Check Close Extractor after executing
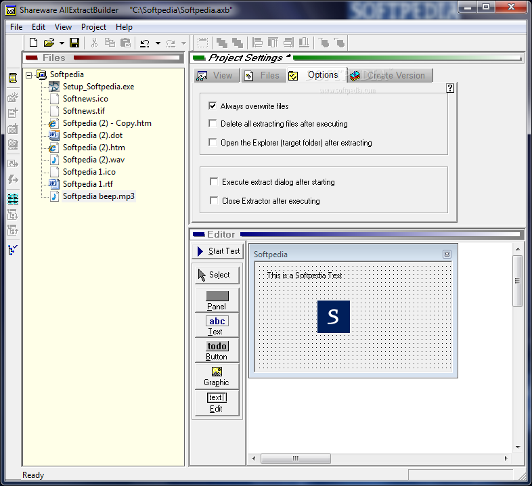The width and height of the screenshot is (532, 486). [x=214, y=200]
